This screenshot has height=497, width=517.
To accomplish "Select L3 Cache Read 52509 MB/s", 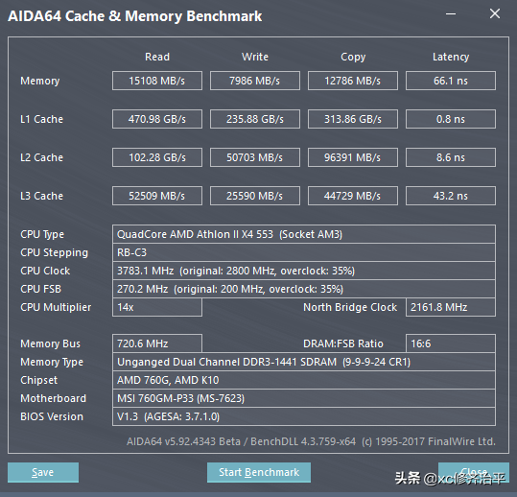I will pyautogui.click(x=157, y=196).
